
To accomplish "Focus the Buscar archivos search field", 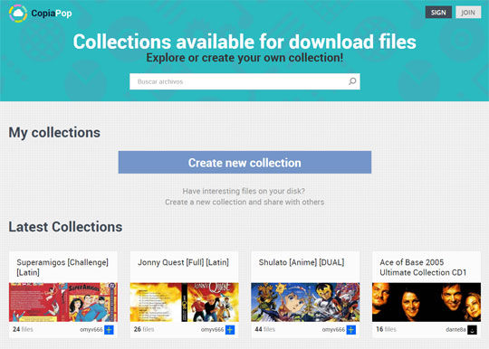I will 244,81.
